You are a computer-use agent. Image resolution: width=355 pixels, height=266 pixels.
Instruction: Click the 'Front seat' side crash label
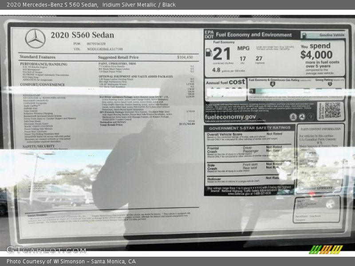pyautogui.click(x=250, y=164)
